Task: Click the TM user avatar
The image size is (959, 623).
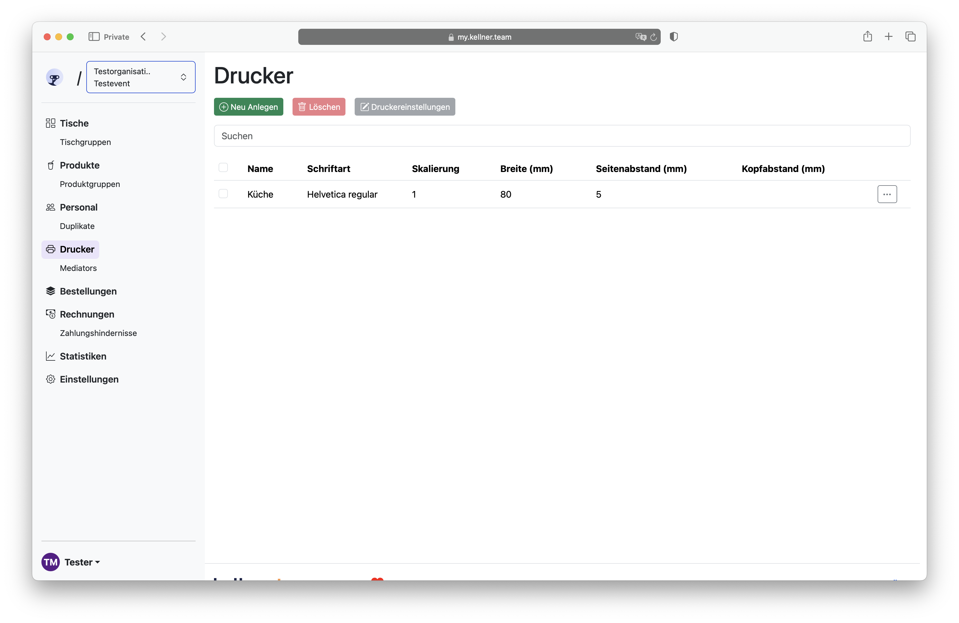Action: 51,562
